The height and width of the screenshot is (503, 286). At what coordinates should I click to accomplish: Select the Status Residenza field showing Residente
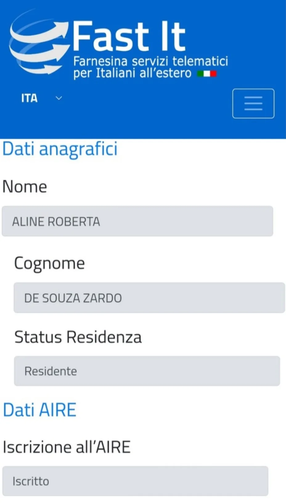147,371
